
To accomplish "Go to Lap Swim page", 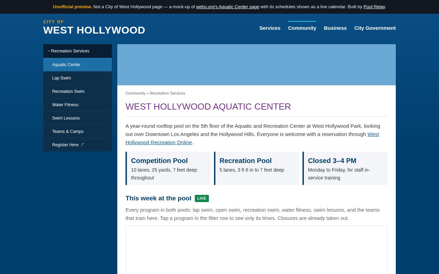I will [x=78, y=78].
